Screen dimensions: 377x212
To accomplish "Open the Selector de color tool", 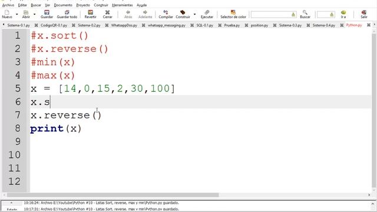I will (x=233, y=14).
